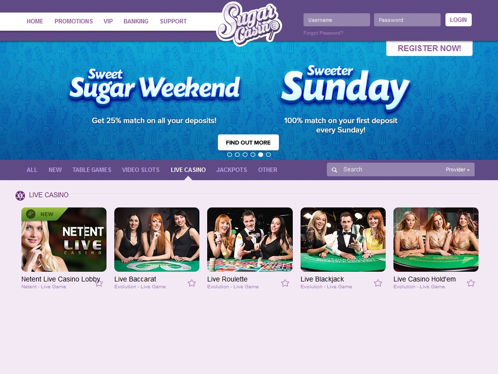This screenshot has width=498, height=374.
Task: Mark Live Blackjack as favorite star
Action: [x=378, y=283]
